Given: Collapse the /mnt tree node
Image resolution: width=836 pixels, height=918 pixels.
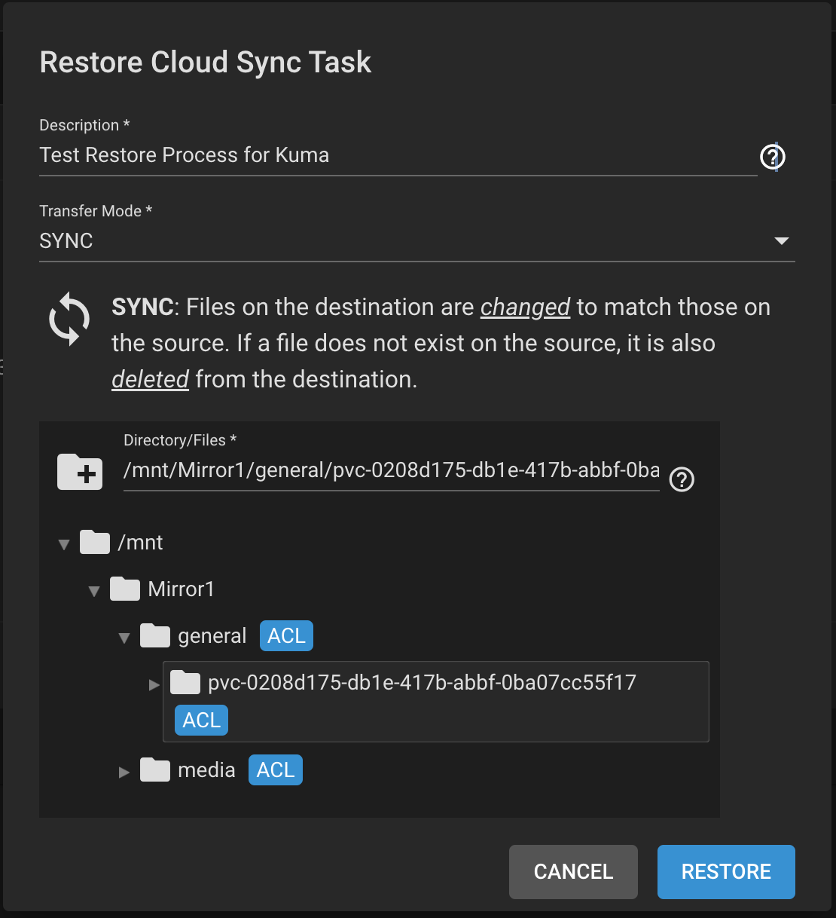Looking at the screenshot, I should coord(63,543).
